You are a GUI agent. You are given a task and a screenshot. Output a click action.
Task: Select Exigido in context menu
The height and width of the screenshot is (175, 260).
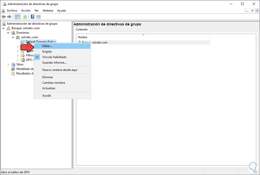pos(62,52)
